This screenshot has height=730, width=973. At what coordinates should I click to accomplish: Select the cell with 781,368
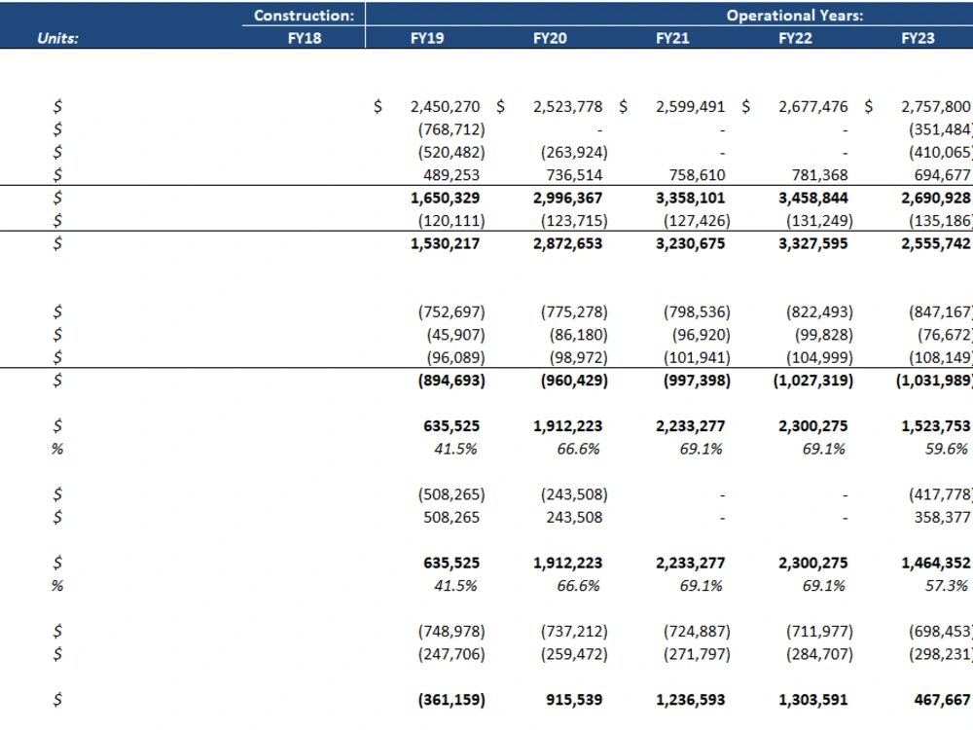[819, 175]
